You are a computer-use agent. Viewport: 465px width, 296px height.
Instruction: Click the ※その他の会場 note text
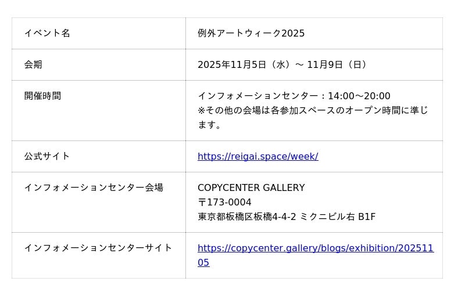(313, 110)
